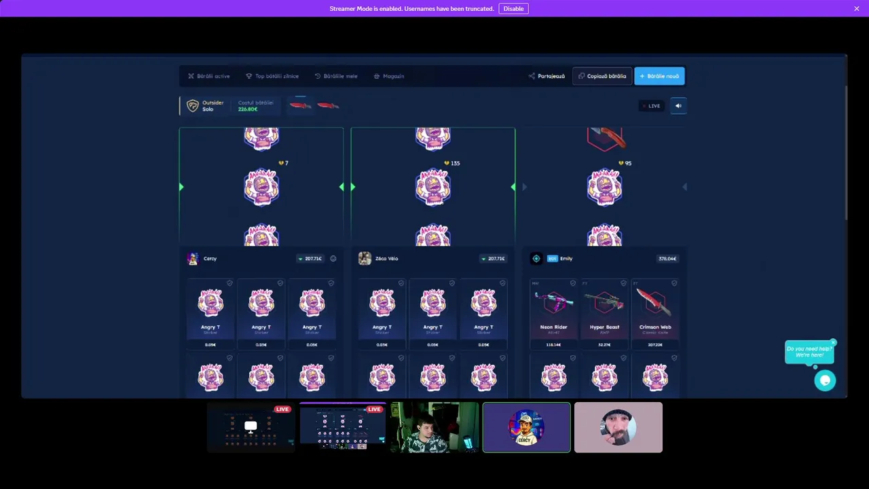Click the Copiază bătălia button
869x489 pixels.
[602, 76]
